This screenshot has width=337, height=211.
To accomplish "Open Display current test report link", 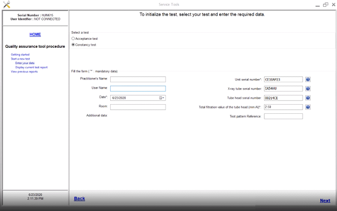I will (31, 68).
